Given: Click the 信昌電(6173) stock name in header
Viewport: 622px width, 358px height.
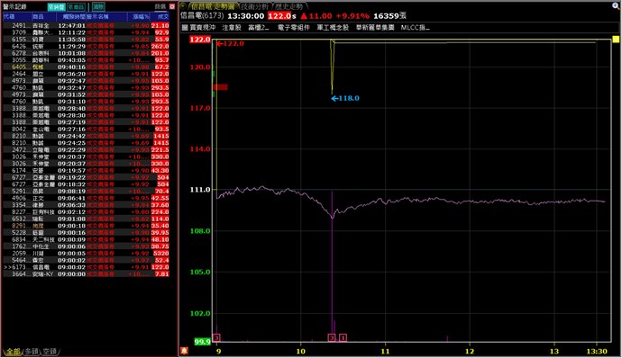Looking at the screenshot, I should pos(202,16).
